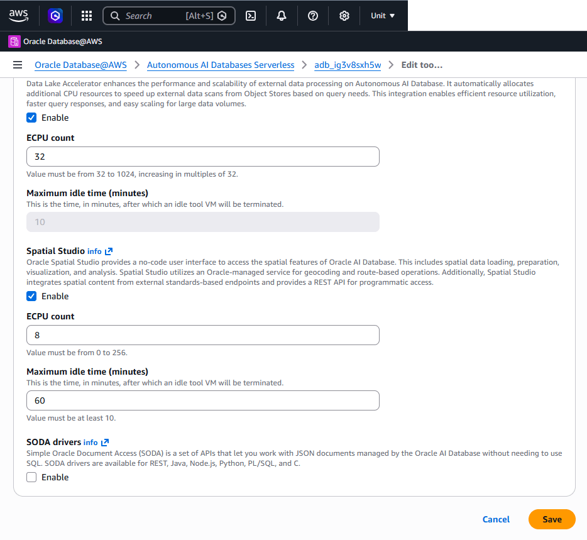Click Spatial Studio ECPU count field showing 8
Image resolution: width=587 pixels, height=540 pixels.
click(x=203, y=335)
